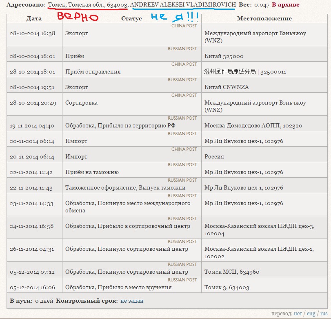The image size is (331, 319).
Task: Open the 'не задан' control term link
Action: [x=132, y=301]
